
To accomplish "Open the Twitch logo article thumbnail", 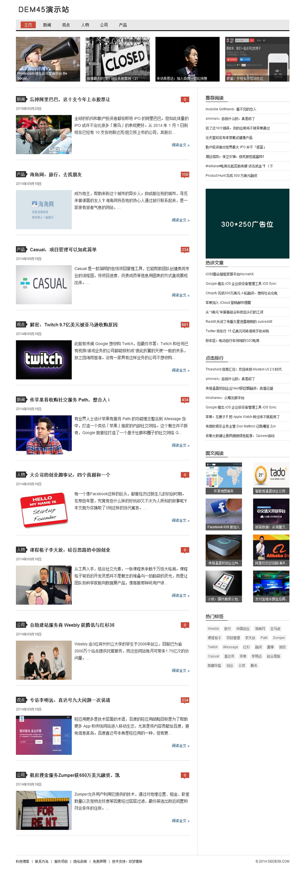I will pos(44,359).
